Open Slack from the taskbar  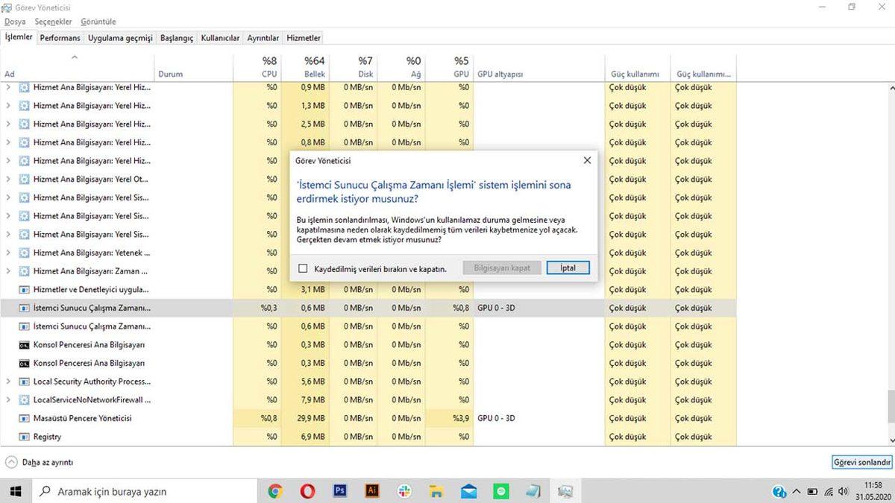[x=404, y=491]
